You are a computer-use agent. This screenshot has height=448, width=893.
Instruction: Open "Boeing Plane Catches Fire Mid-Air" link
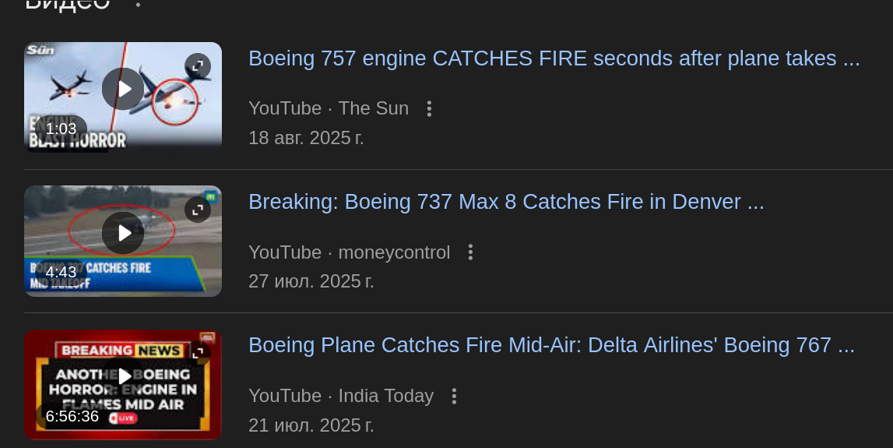point(551,346)
